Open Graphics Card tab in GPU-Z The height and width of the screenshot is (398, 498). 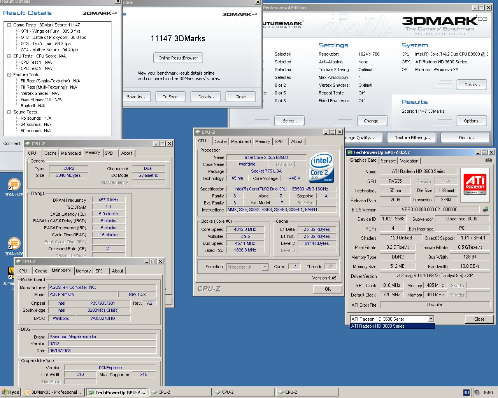click(363, 160)
